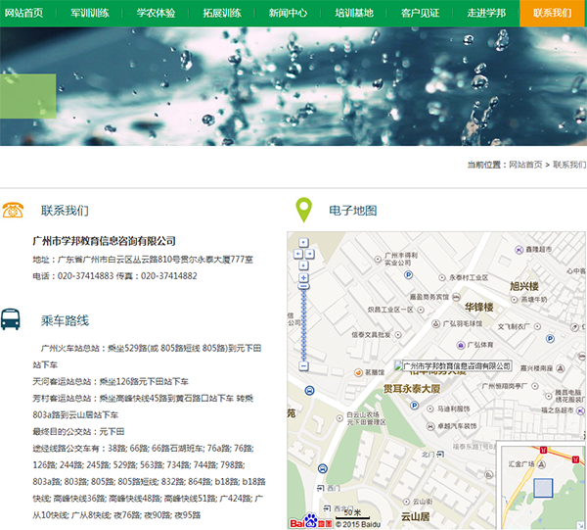
Task: Select 拓展训练 in the top navigation
Action: point(222,13)
